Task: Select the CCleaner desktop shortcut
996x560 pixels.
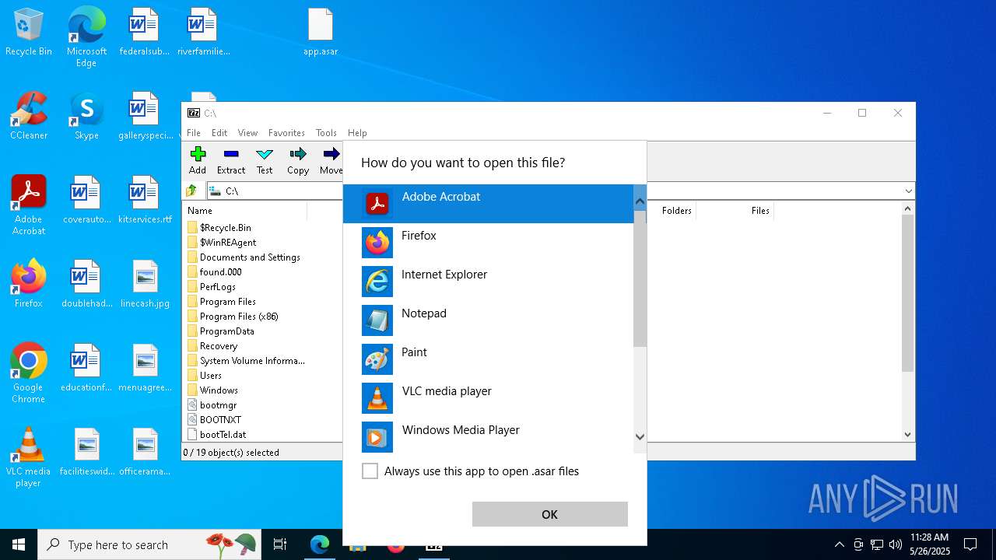Action: [x=29, y=116]
